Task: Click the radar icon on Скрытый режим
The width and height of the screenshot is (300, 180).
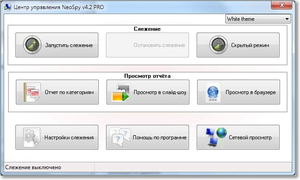Action: 218,45
